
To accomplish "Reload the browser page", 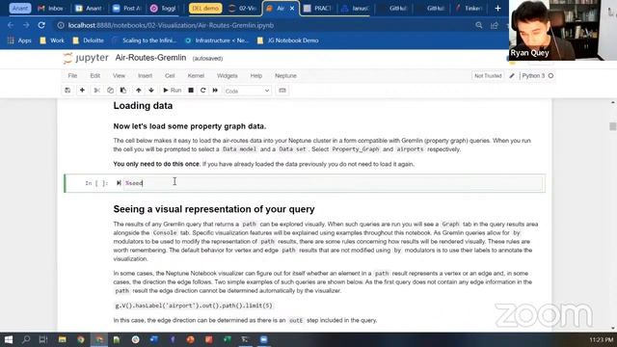I will pos(41,25).
